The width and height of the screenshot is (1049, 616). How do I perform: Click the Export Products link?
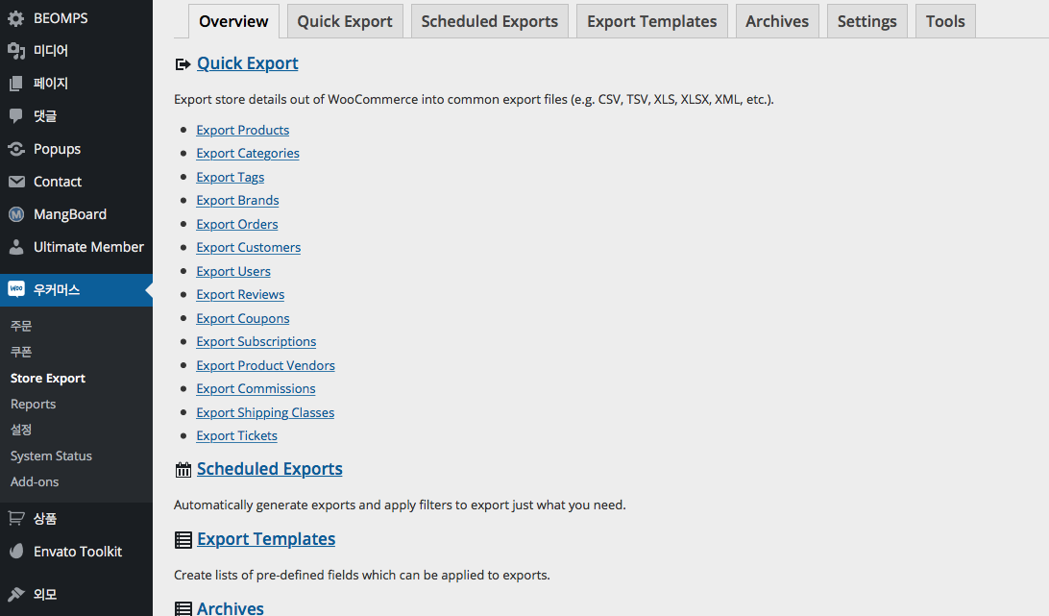tap(242, 130)
